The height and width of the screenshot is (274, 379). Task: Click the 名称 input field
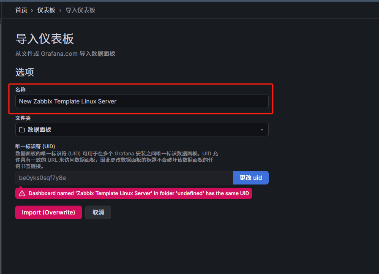click(142, 101)
